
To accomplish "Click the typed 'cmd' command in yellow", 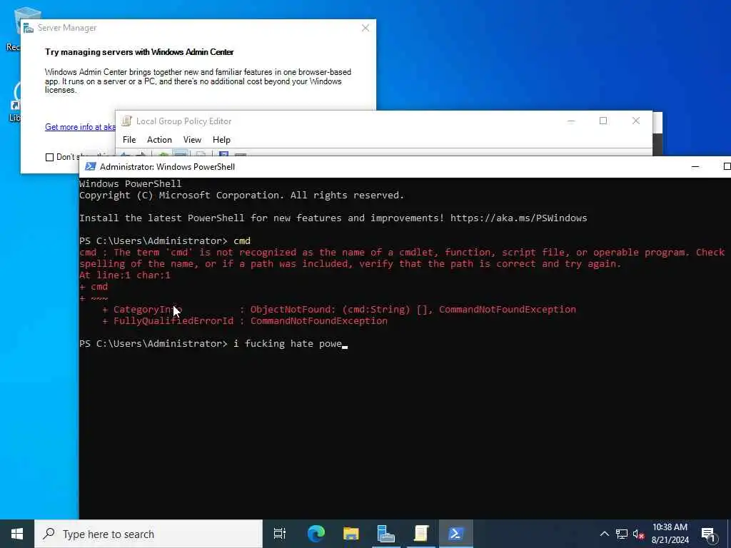I will 242,241.
